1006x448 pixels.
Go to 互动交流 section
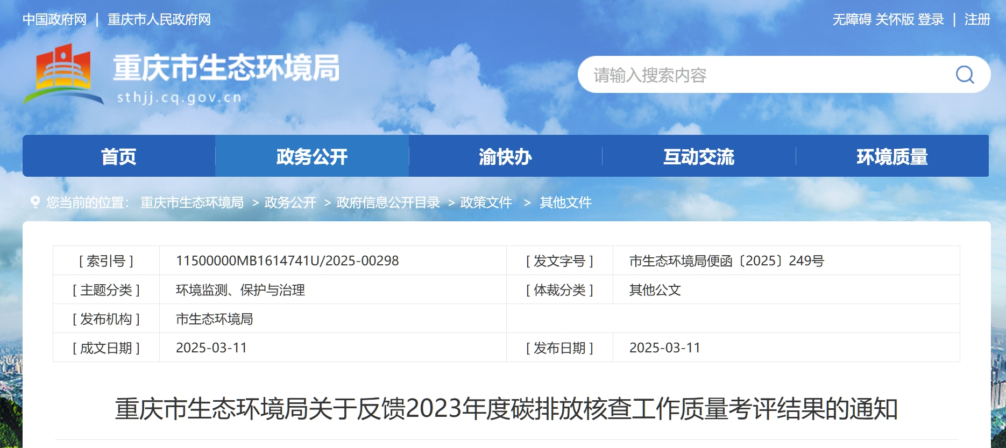698,156
